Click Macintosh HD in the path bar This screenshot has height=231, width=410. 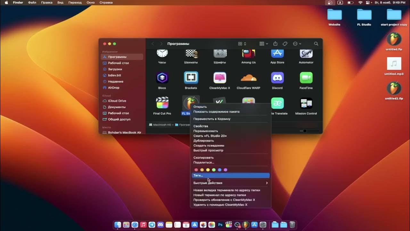[x=160, y=124]
